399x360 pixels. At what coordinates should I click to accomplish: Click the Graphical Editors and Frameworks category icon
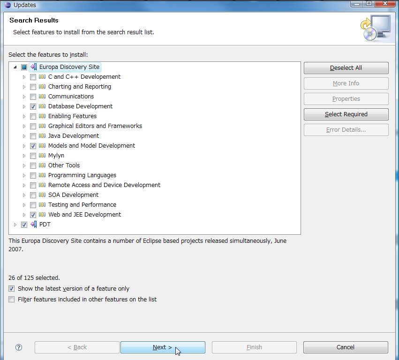click(x=42, y=126)
